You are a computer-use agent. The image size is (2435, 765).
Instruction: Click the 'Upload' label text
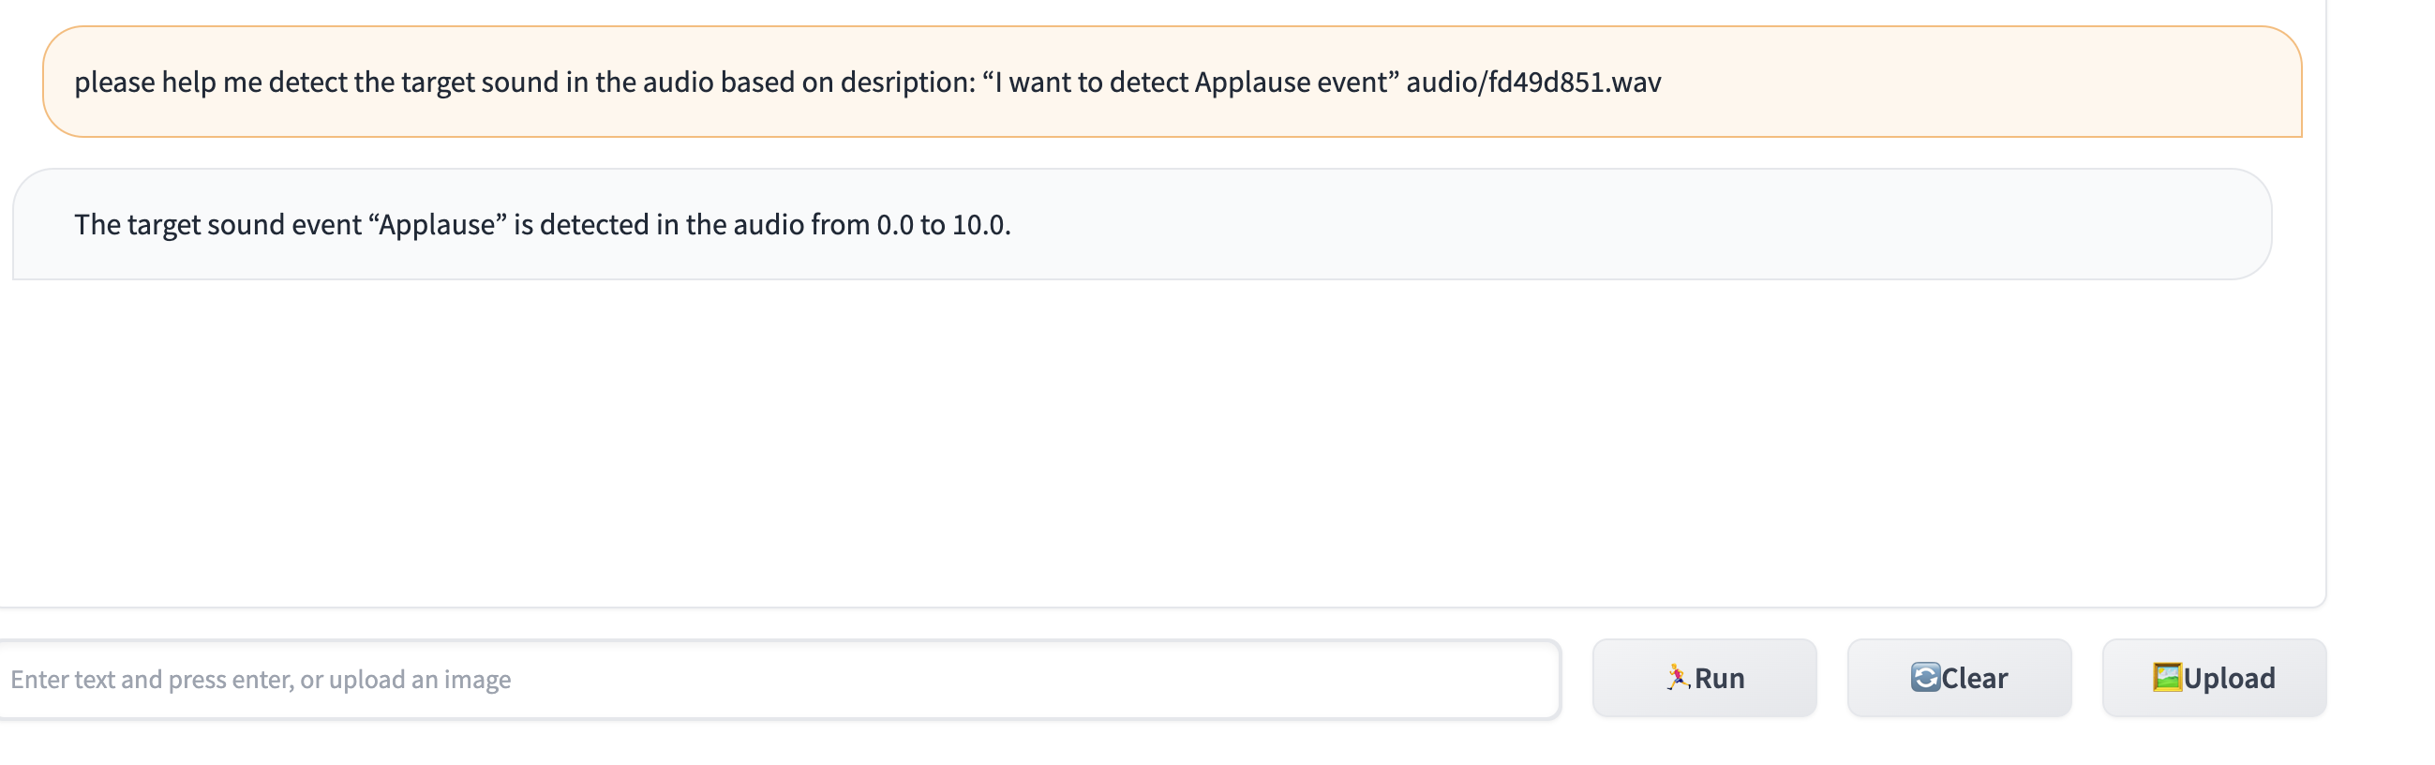[x=2229, y=678]
